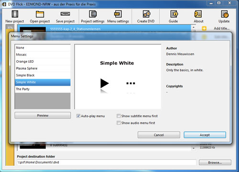Open the Open project folder icon
Screen dimensions: 239x172
click(40, 14)
